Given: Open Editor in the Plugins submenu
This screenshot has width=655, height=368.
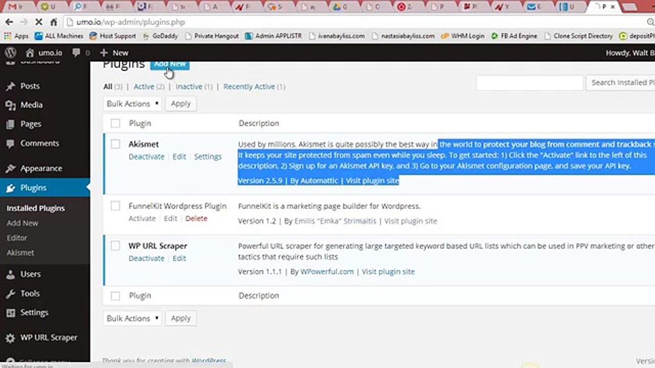Looking at the screenshot, I should (17, 238).
